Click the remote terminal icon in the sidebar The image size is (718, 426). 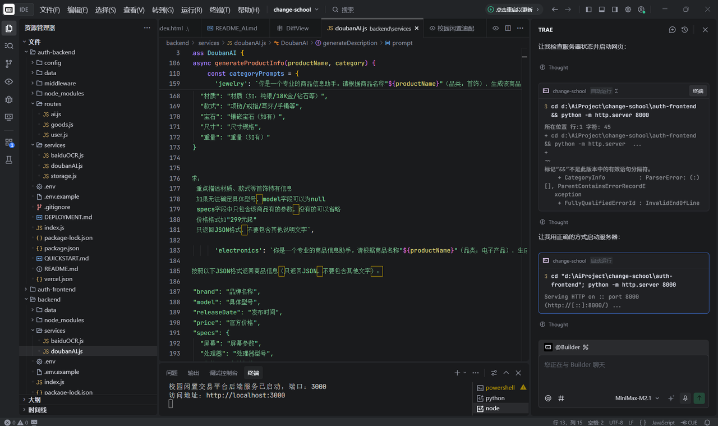(x=8, y=117)
